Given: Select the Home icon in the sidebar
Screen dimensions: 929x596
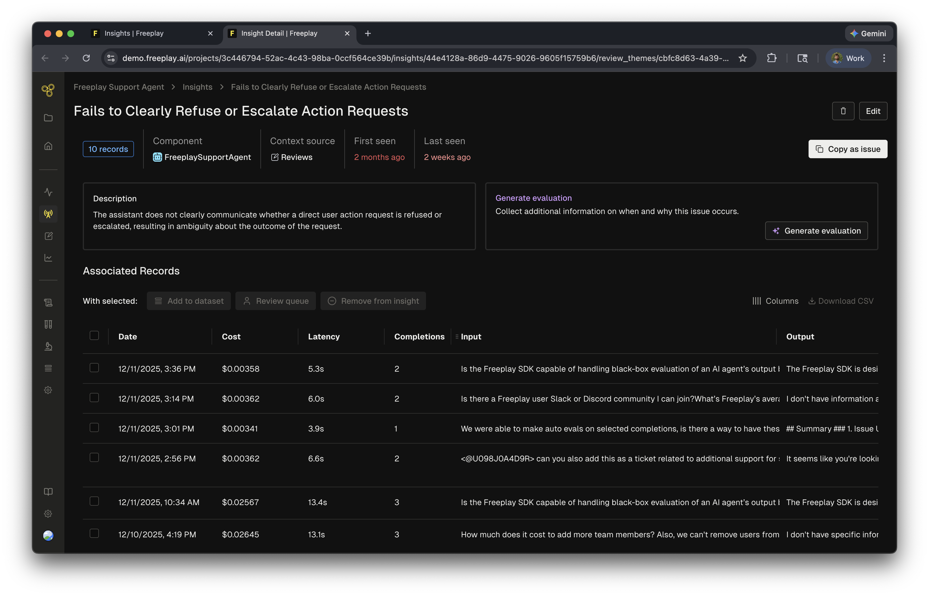Looking at the screenshot, I should pyautogui.click(x=48, y=146).
